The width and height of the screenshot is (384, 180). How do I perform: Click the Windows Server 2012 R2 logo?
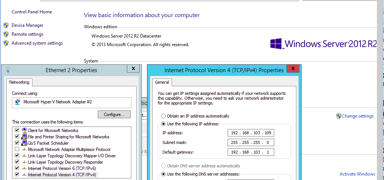coord(323,44)
